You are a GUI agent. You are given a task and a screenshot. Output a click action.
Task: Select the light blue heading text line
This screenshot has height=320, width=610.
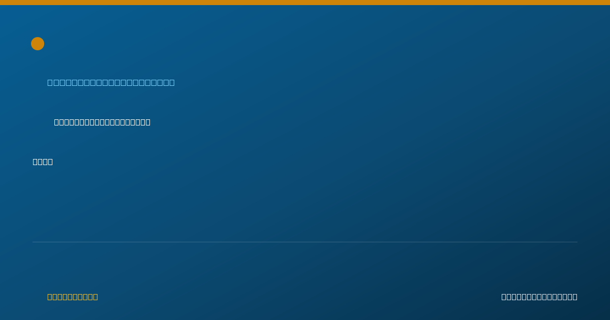(x=111, y=82)
